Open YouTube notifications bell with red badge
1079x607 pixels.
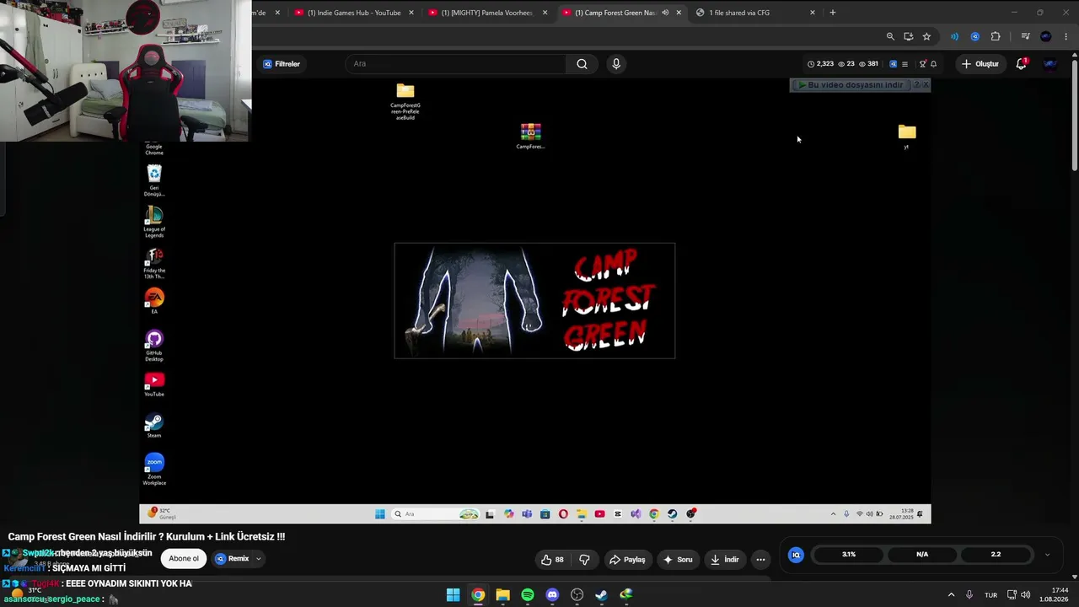(1021, 64)
